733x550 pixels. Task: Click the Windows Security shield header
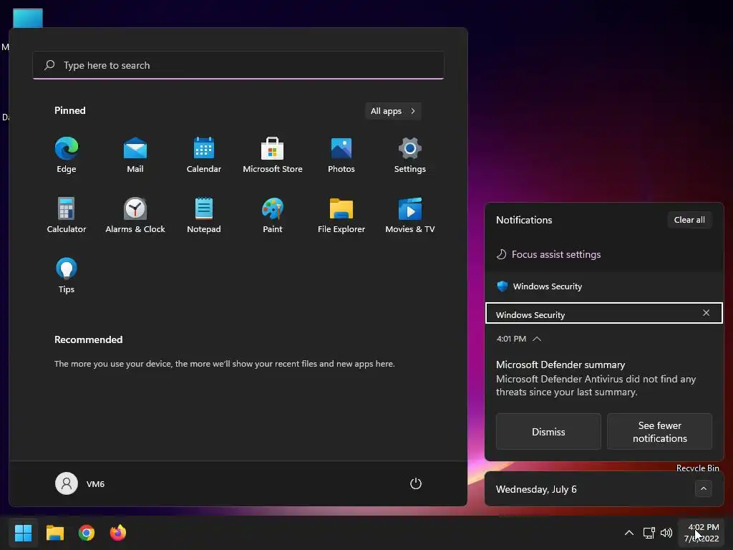click(540, 286)
